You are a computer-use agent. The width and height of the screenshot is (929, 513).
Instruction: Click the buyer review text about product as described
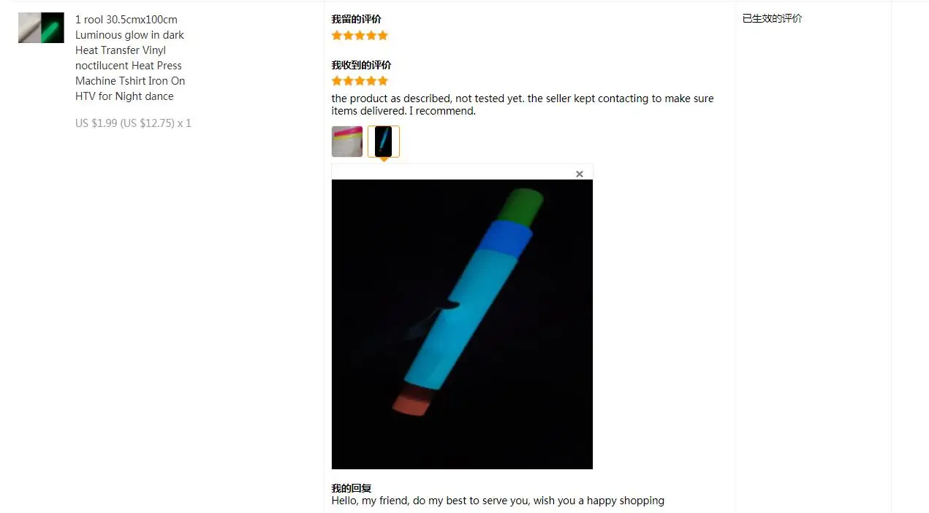click(523, 104)
